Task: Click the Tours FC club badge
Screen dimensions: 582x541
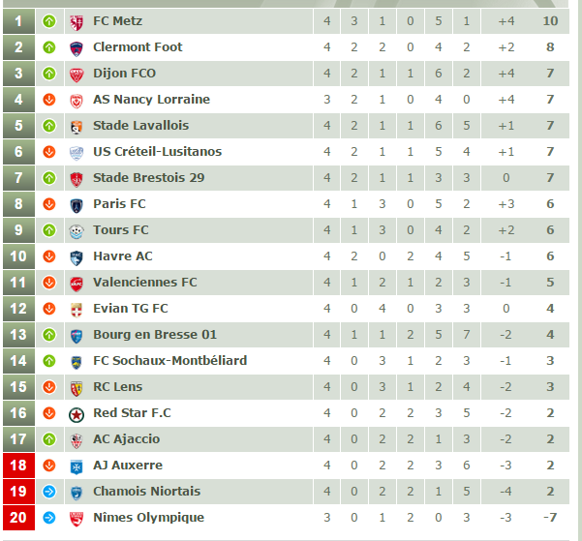Action: pos(77,231)
